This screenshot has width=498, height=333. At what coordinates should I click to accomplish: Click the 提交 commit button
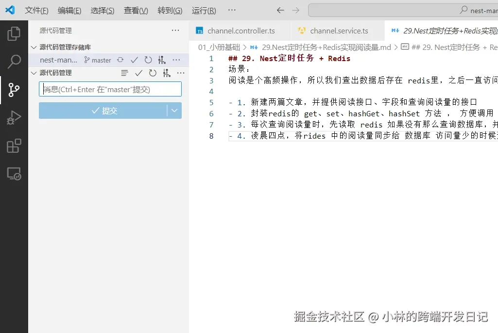(x=104, y=111)
